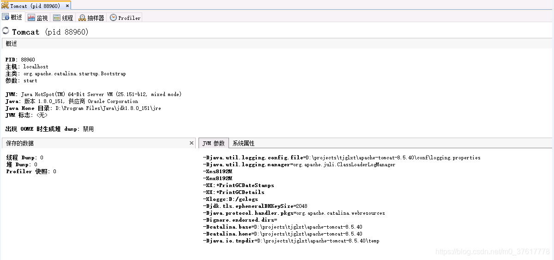Viewport: 554px width, 260px height.
Task: Open the 监视 monitor tab
Action: pyautogui.click(x=37, y=18)
